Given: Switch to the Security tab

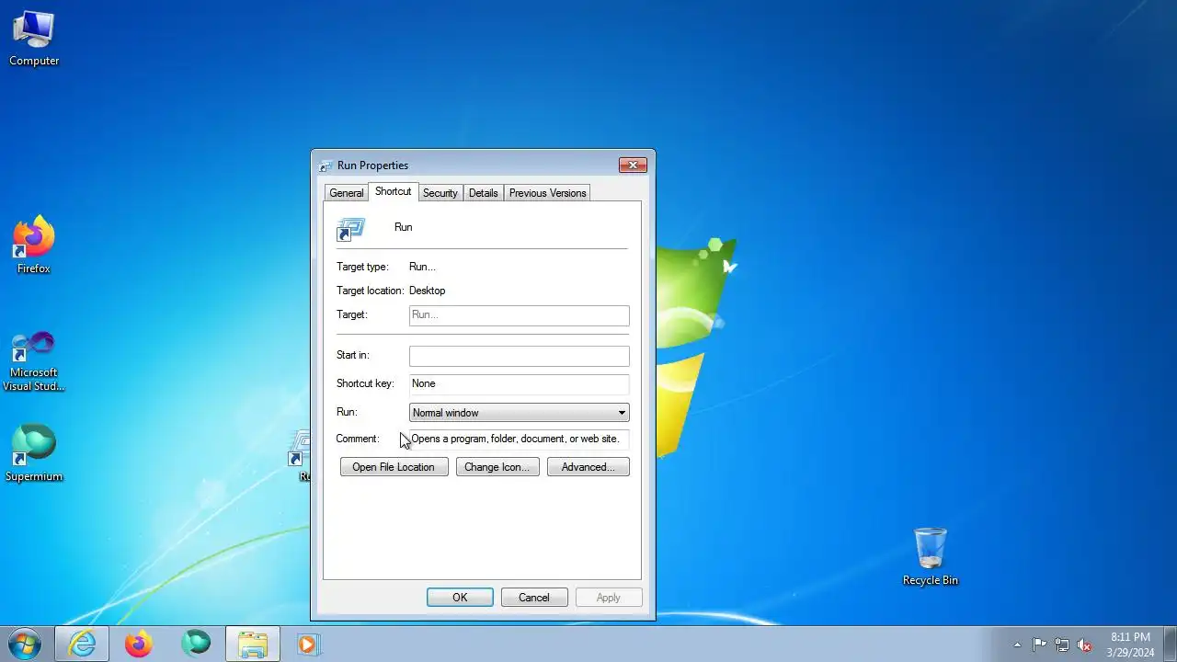Looking at the screenshot, I should (440, 193).
